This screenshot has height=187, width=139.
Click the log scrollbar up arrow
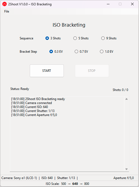point(127,99)
